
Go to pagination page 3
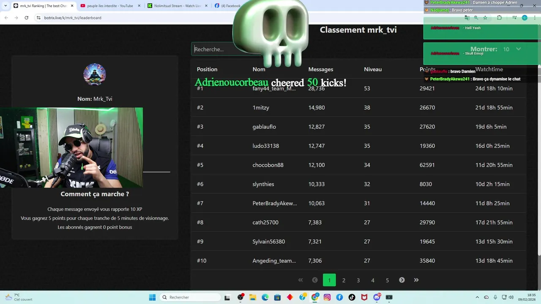tap(358, 280)
